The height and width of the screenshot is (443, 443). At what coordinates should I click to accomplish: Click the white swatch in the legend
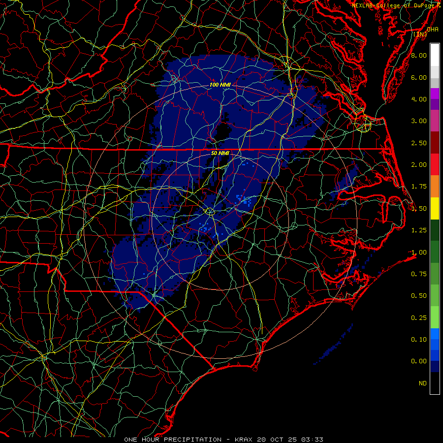coord(435,55)
